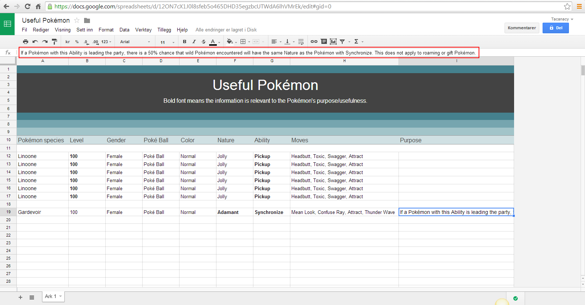585x305 pixels.
Task: Click the print icon in the toolbar
Action: (x=26, y=42)
